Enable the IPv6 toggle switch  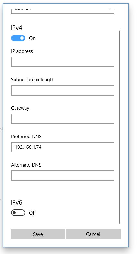click(18, 213)
